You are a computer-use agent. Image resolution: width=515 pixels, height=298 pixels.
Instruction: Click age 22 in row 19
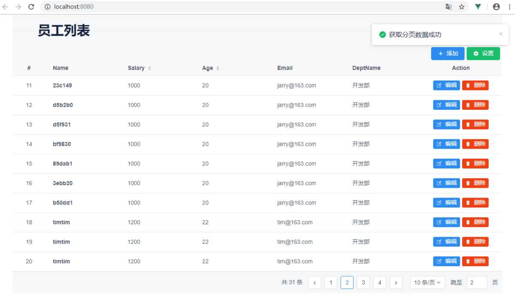tap(205, 241)
